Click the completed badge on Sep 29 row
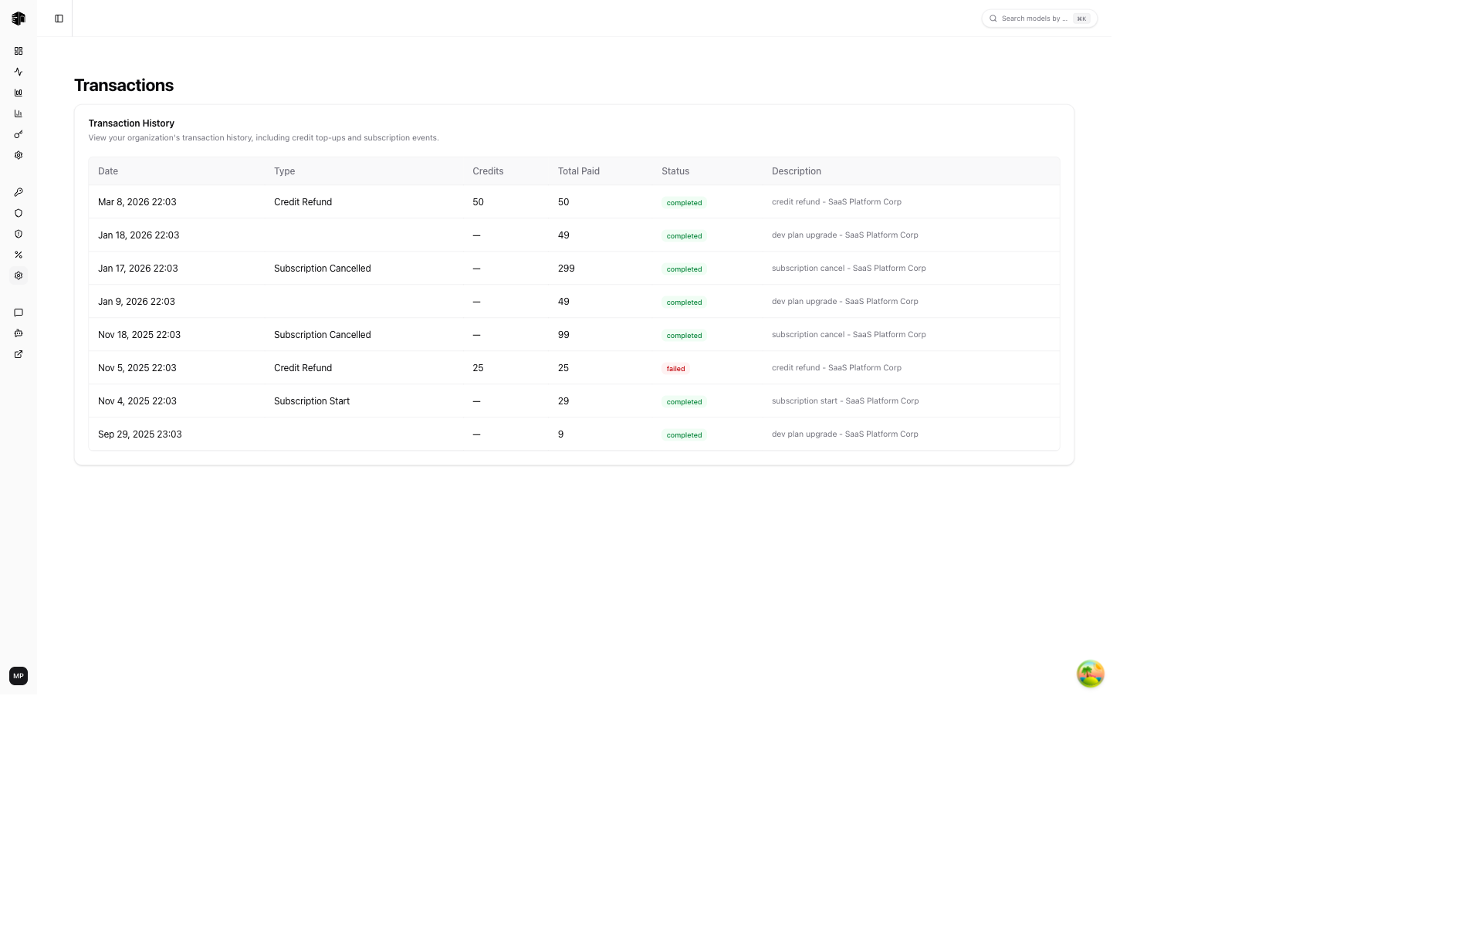 (684, 435)
